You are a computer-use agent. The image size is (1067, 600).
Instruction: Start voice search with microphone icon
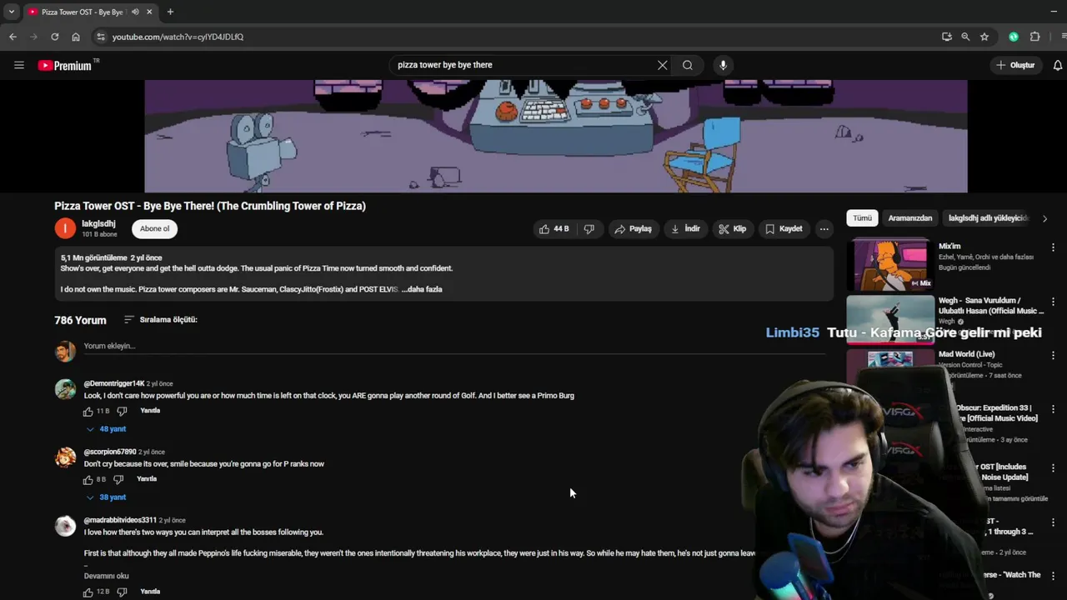coord(723,65)
